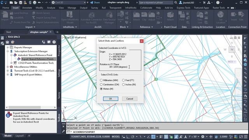Expand COGO Points Transformation Tools node
249x140 pixels.
pos(11,63)
